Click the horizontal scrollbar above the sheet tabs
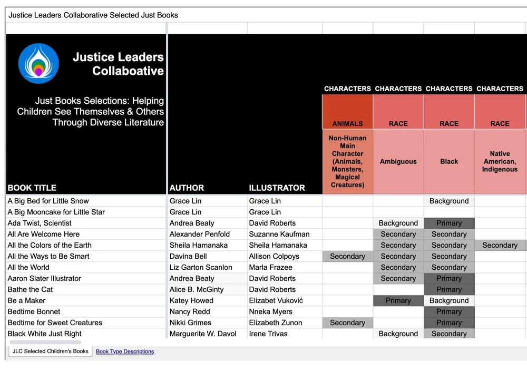 pos(45,342)
